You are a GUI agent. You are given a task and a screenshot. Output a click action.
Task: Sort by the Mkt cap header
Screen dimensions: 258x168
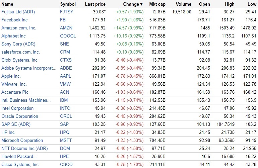click(x=155, y=4)
